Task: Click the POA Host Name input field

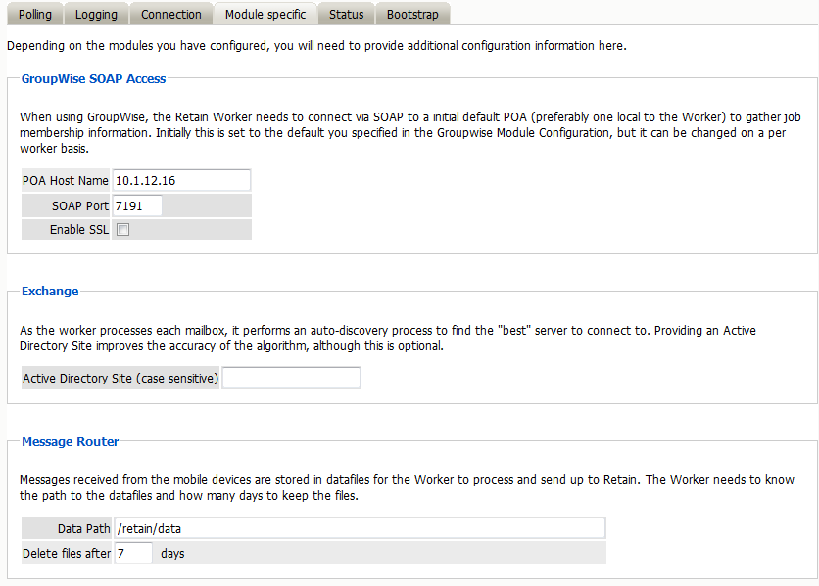Action: 181,181
